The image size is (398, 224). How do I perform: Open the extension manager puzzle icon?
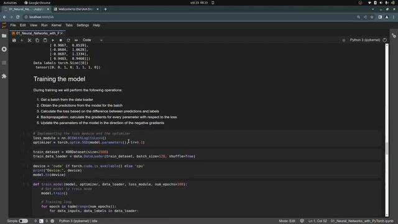[4, 76]
